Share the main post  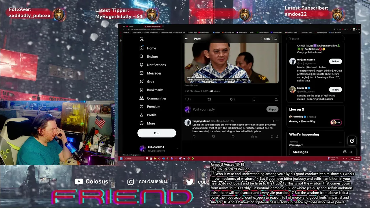(x=276, y=99)
